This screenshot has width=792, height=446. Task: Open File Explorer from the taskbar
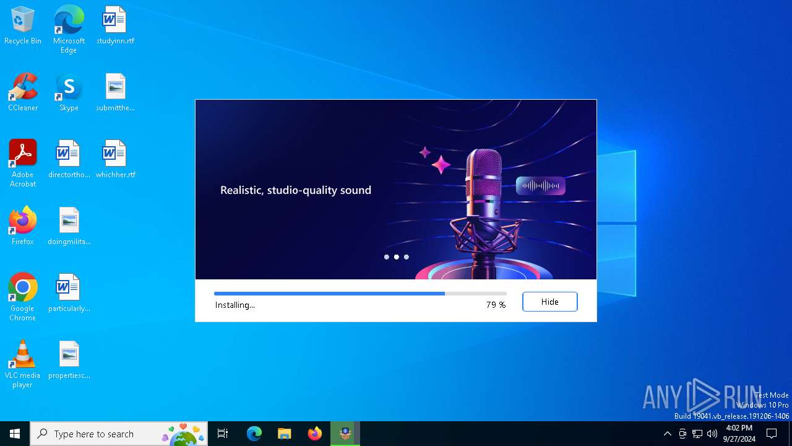click(285, 434)
